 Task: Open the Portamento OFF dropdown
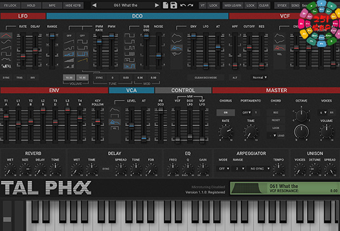pyautogui.click(x=247, y=113)
